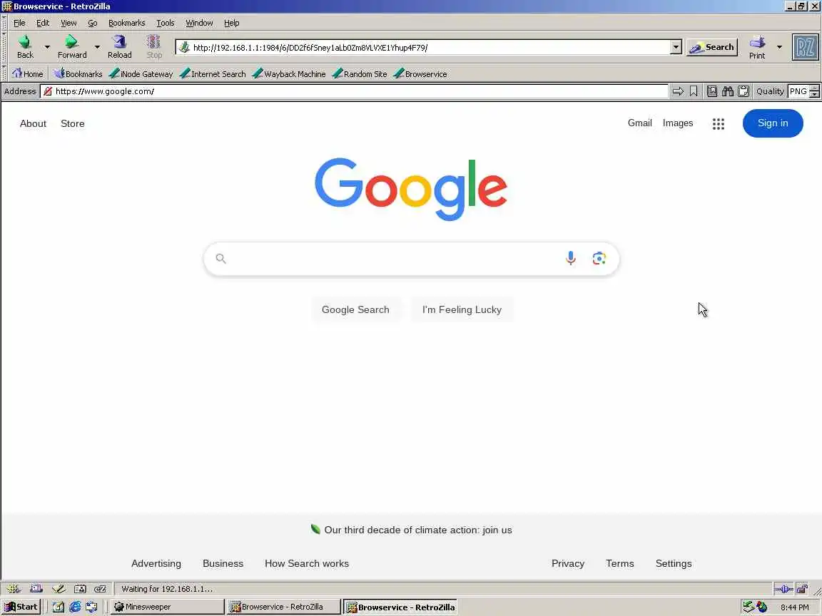This screenshot has height=616, width=822.
Task: Open the View menu
Action: [x=68, y=23]
